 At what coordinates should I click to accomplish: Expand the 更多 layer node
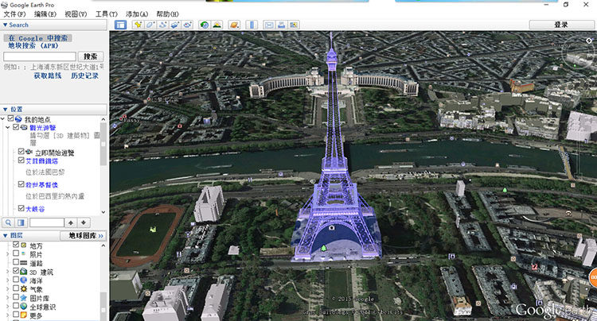[8, 315]
